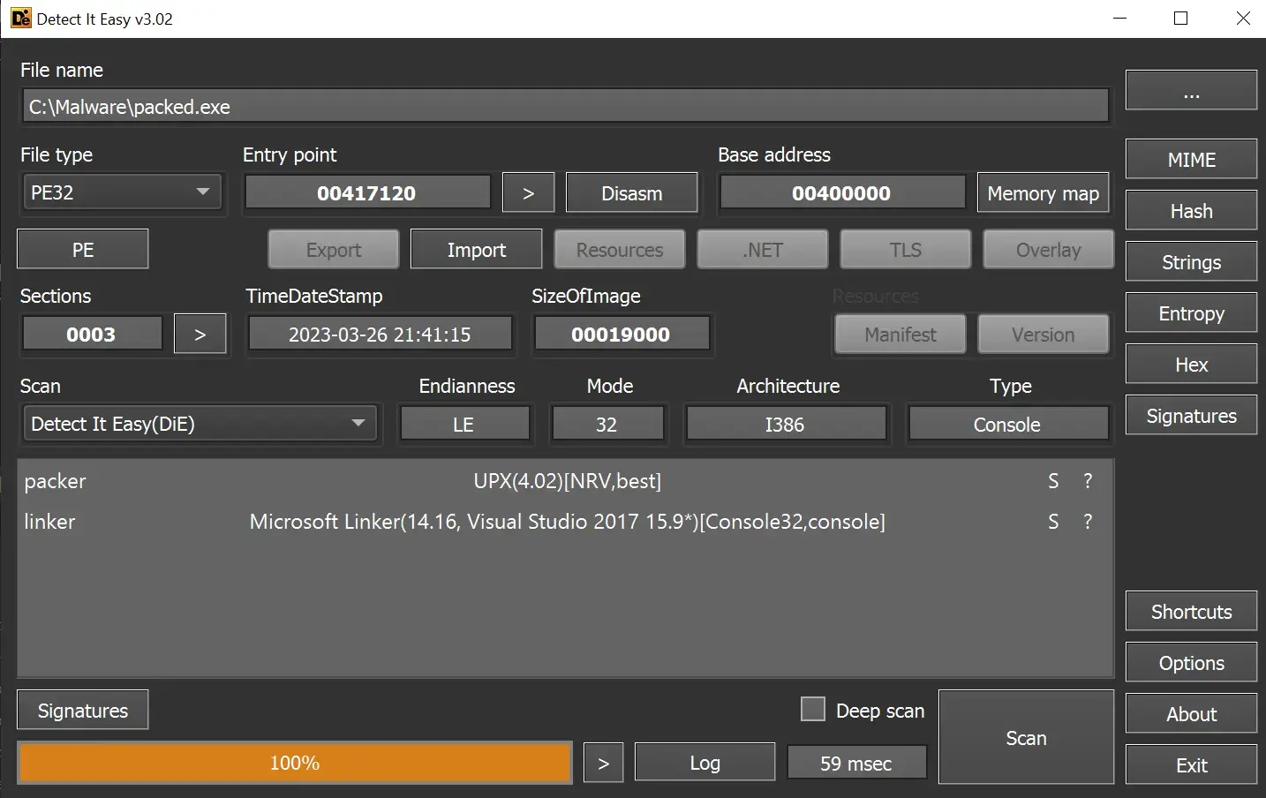This screenshot has width=1266, height=798.
Task: Click the arrow button next to Sections count
Action: (200, 335)
